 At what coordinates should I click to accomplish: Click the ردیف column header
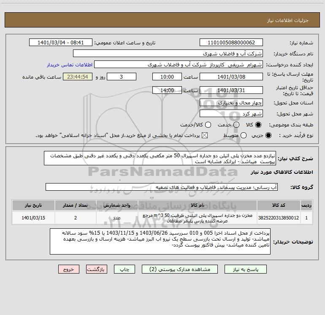tap(306, 205)
